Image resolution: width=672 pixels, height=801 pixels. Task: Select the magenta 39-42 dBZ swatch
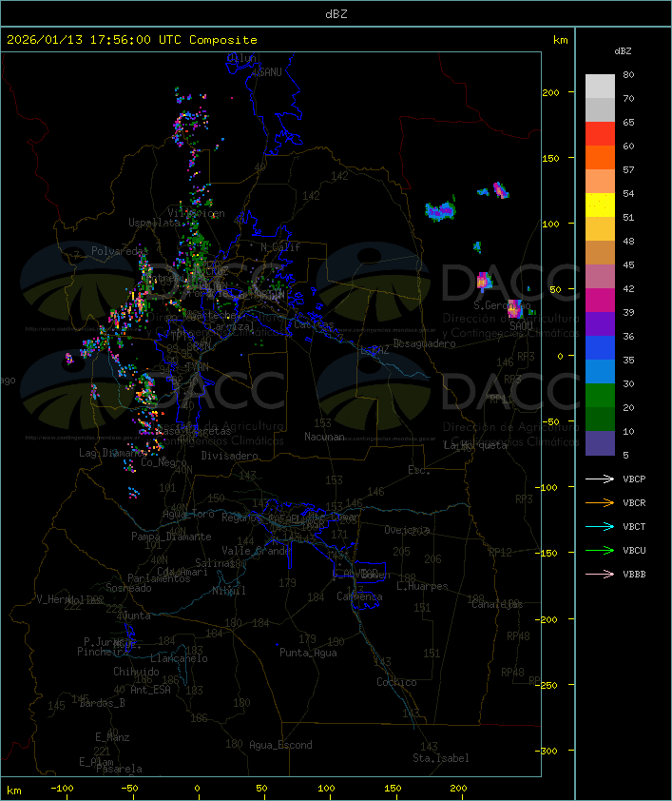(600, 301)
